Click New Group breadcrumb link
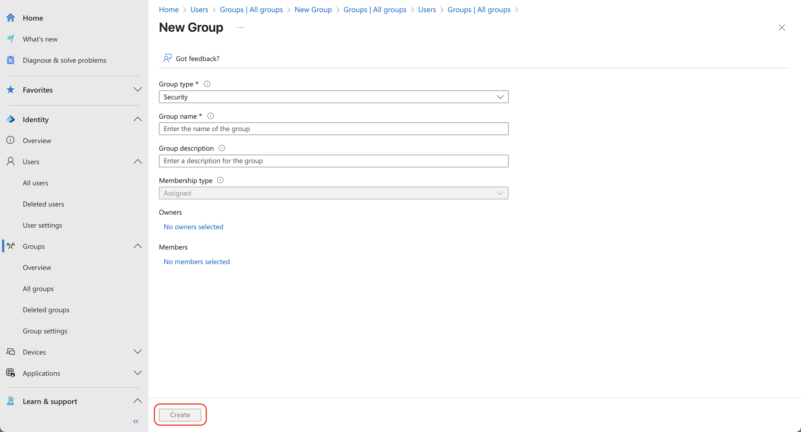 pyautogui.click(x=313, y=10)
